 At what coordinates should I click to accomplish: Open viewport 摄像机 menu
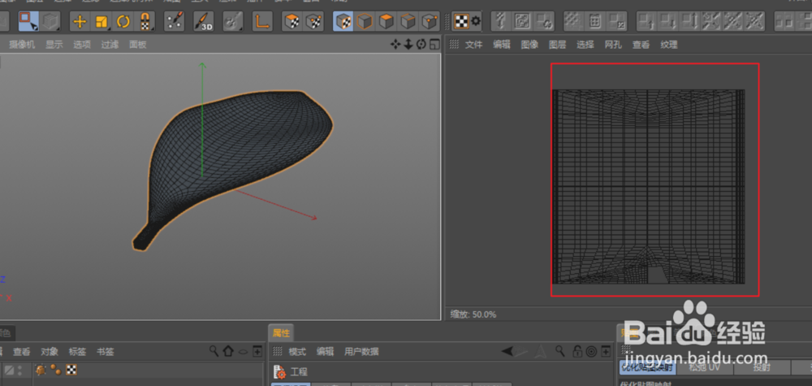22,45
